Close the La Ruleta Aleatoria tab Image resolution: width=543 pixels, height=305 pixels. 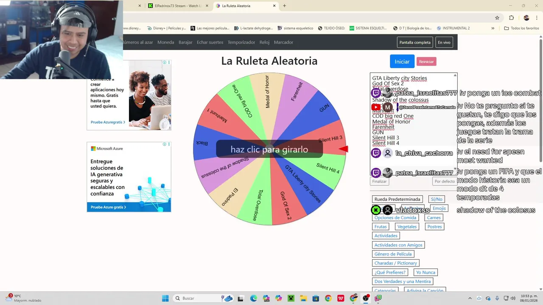click(274, 6)
